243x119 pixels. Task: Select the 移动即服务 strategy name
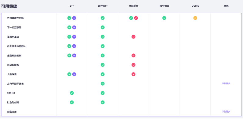click(x=13, y=65)
